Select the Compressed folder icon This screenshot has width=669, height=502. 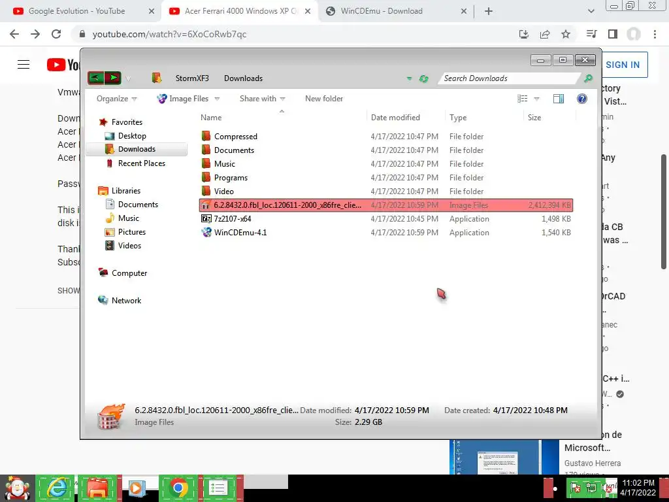coord(206,136)
